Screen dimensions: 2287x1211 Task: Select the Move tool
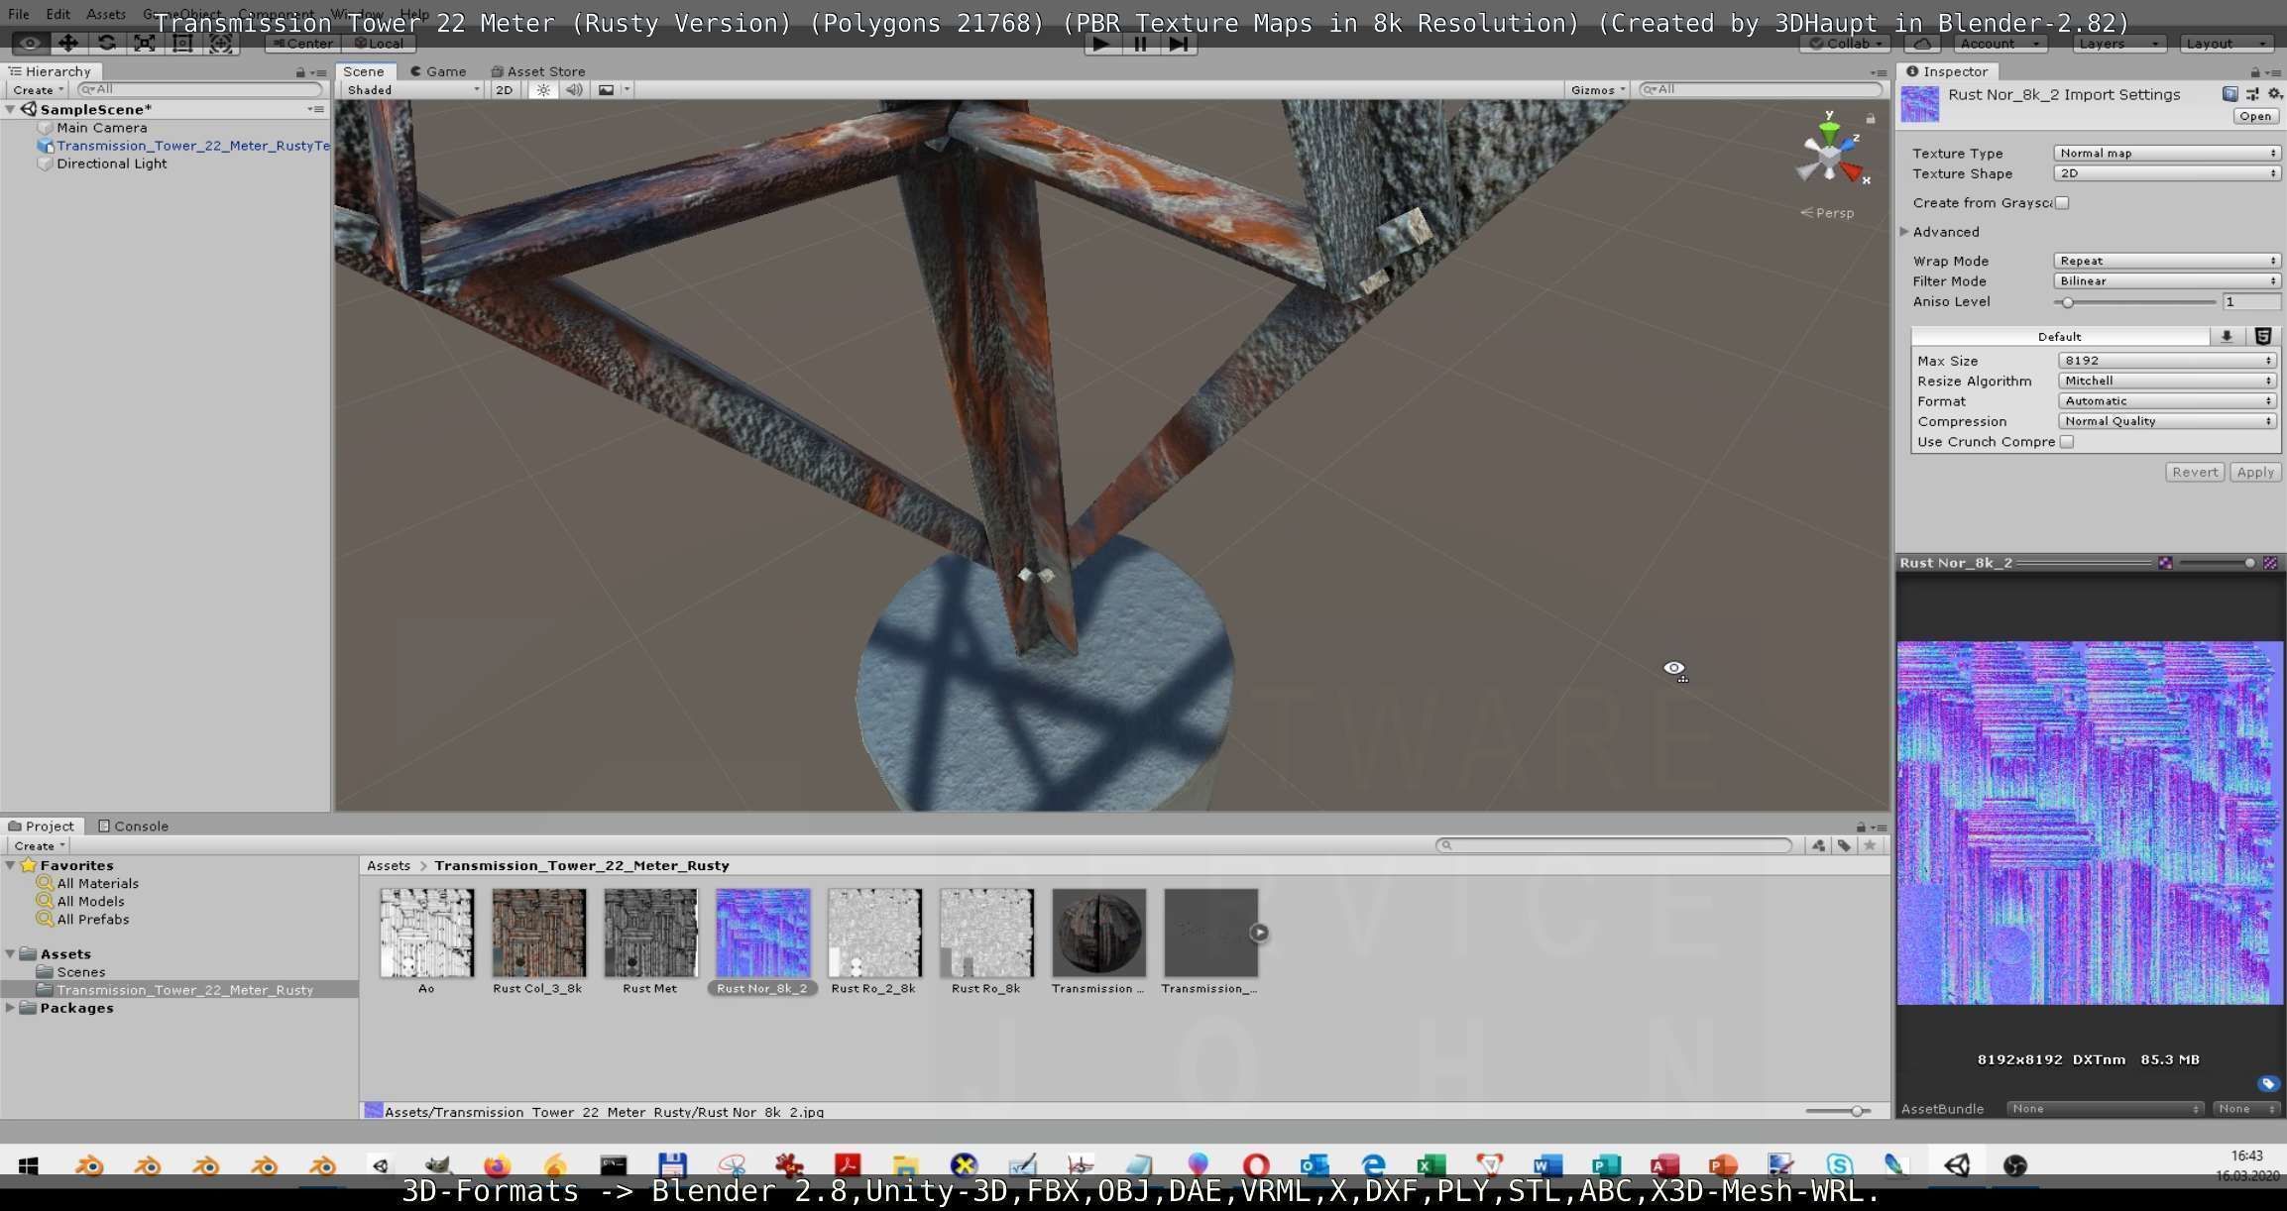click(x=67, y=44)
